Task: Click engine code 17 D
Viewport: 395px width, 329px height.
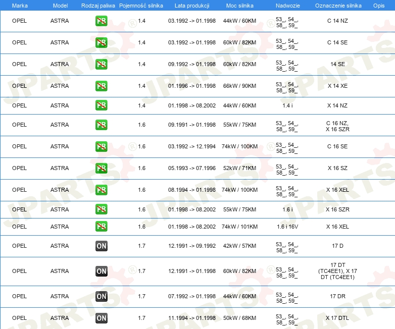Action: click(337, 246)
